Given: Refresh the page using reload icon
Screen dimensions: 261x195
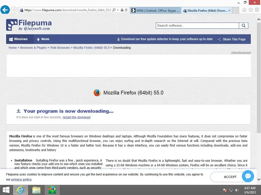Looking at the screenshot, I should pyautogui.click(x=126, y=10).
